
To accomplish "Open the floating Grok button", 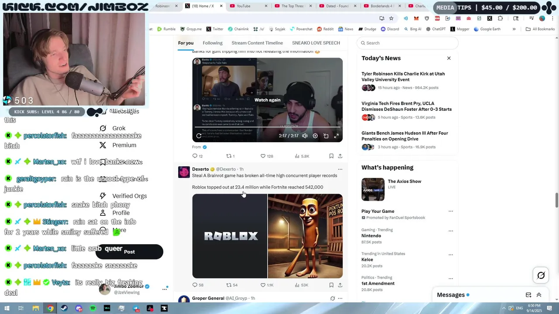I will click(x=541, y=275).
